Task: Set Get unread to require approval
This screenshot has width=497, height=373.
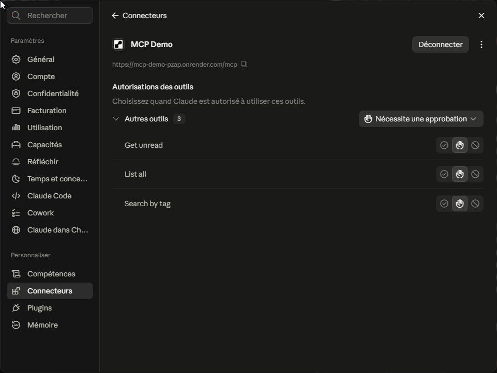Action: click(460, 145)
